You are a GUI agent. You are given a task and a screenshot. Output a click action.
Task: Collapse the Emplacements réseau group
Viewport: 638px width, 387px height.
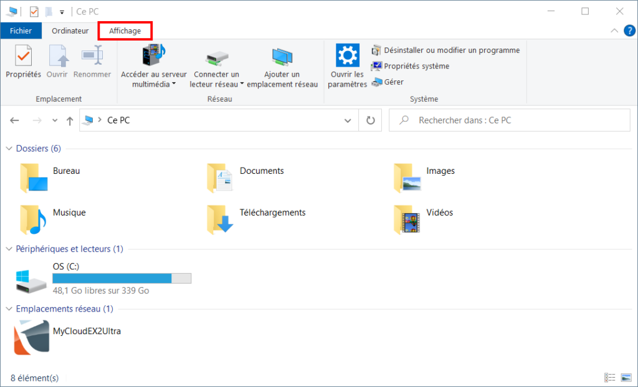click(x=9, y=309)
